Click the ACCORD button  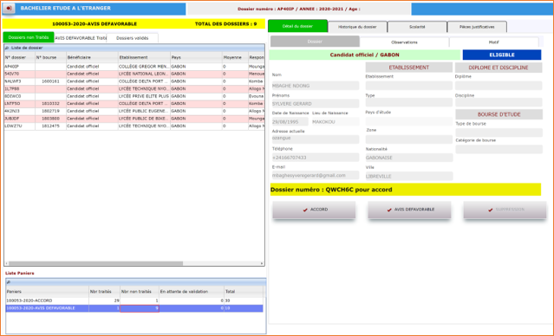[x=314, y=210]
